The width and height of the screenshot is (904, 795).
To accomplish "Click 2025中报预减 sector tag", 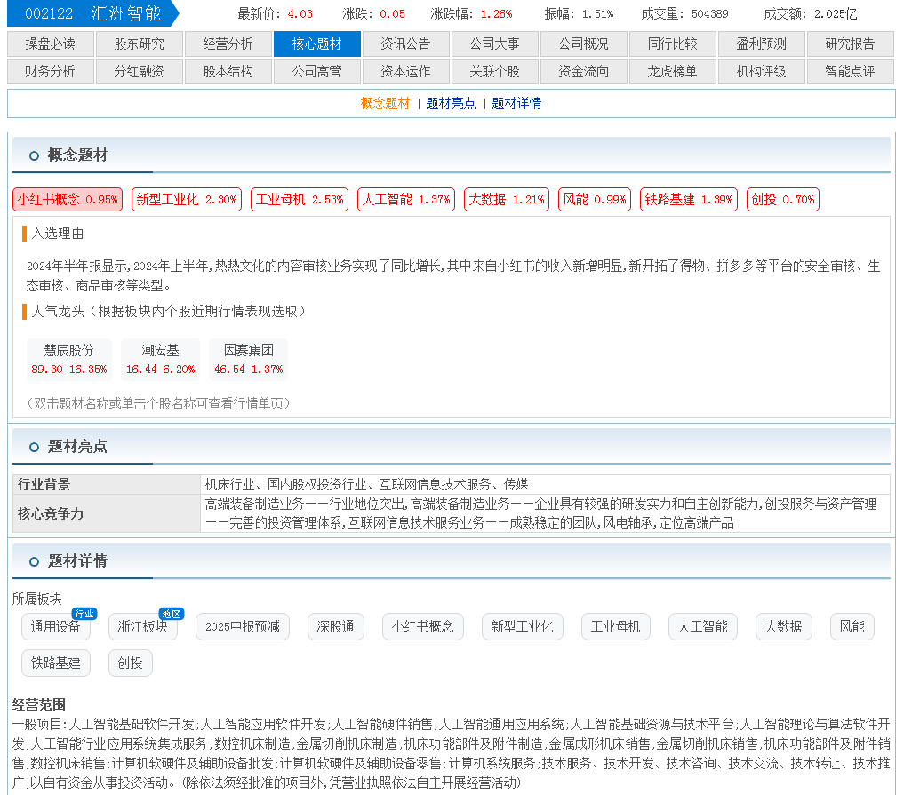I will (243, 627).
